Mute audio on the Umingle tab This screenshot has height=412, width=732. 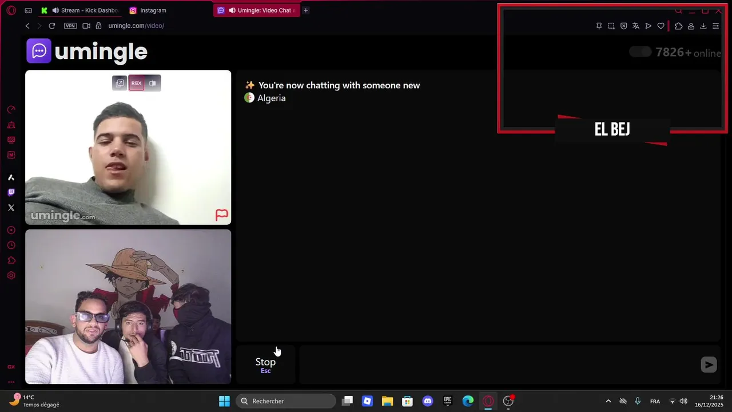point(232,10)
